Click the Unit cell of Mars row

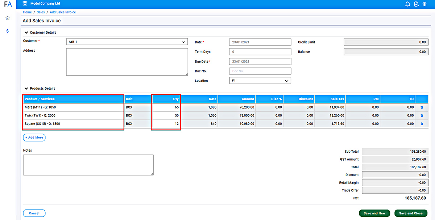tap(138, 107)
